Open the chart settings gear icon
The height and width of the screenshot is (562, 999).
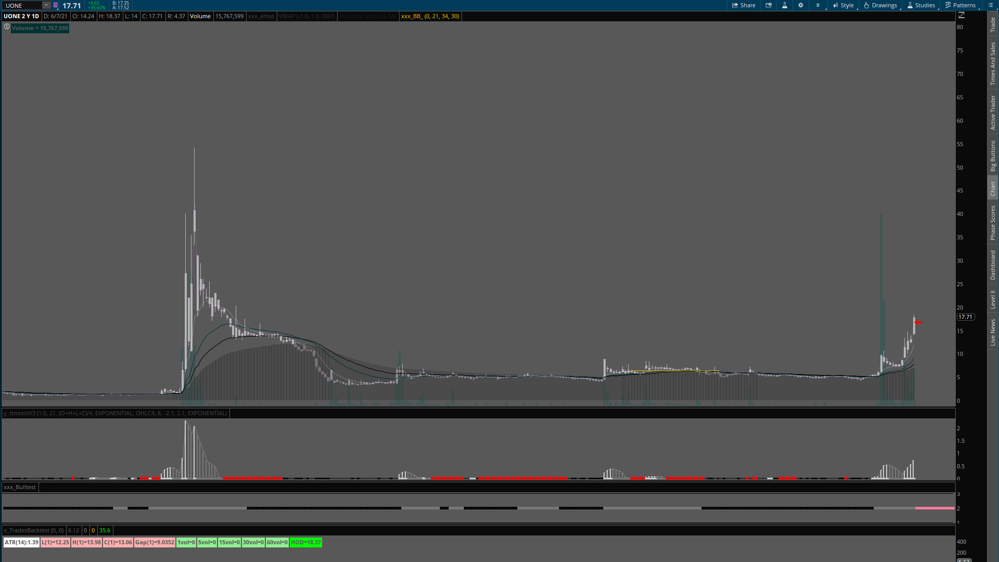801,5
